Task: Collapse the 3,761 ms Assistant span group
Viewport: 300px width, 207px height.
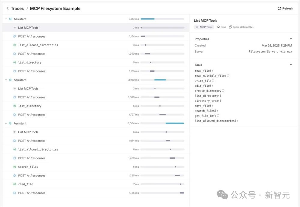Action: point(6,19)
